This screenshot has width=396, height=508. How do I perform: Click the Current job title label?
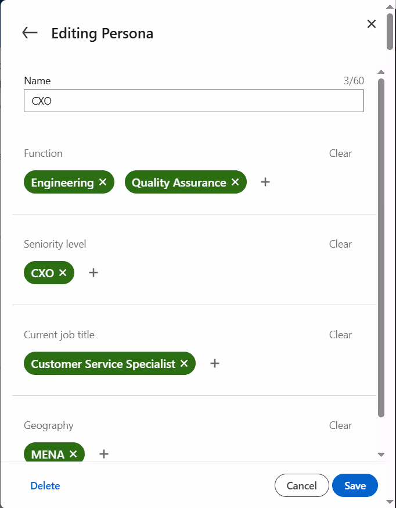[x=59, y=335]
